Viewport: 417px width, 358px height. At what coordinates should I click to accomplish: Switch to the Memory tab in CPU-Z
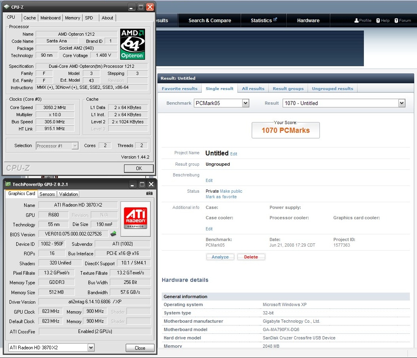[73, 18]
